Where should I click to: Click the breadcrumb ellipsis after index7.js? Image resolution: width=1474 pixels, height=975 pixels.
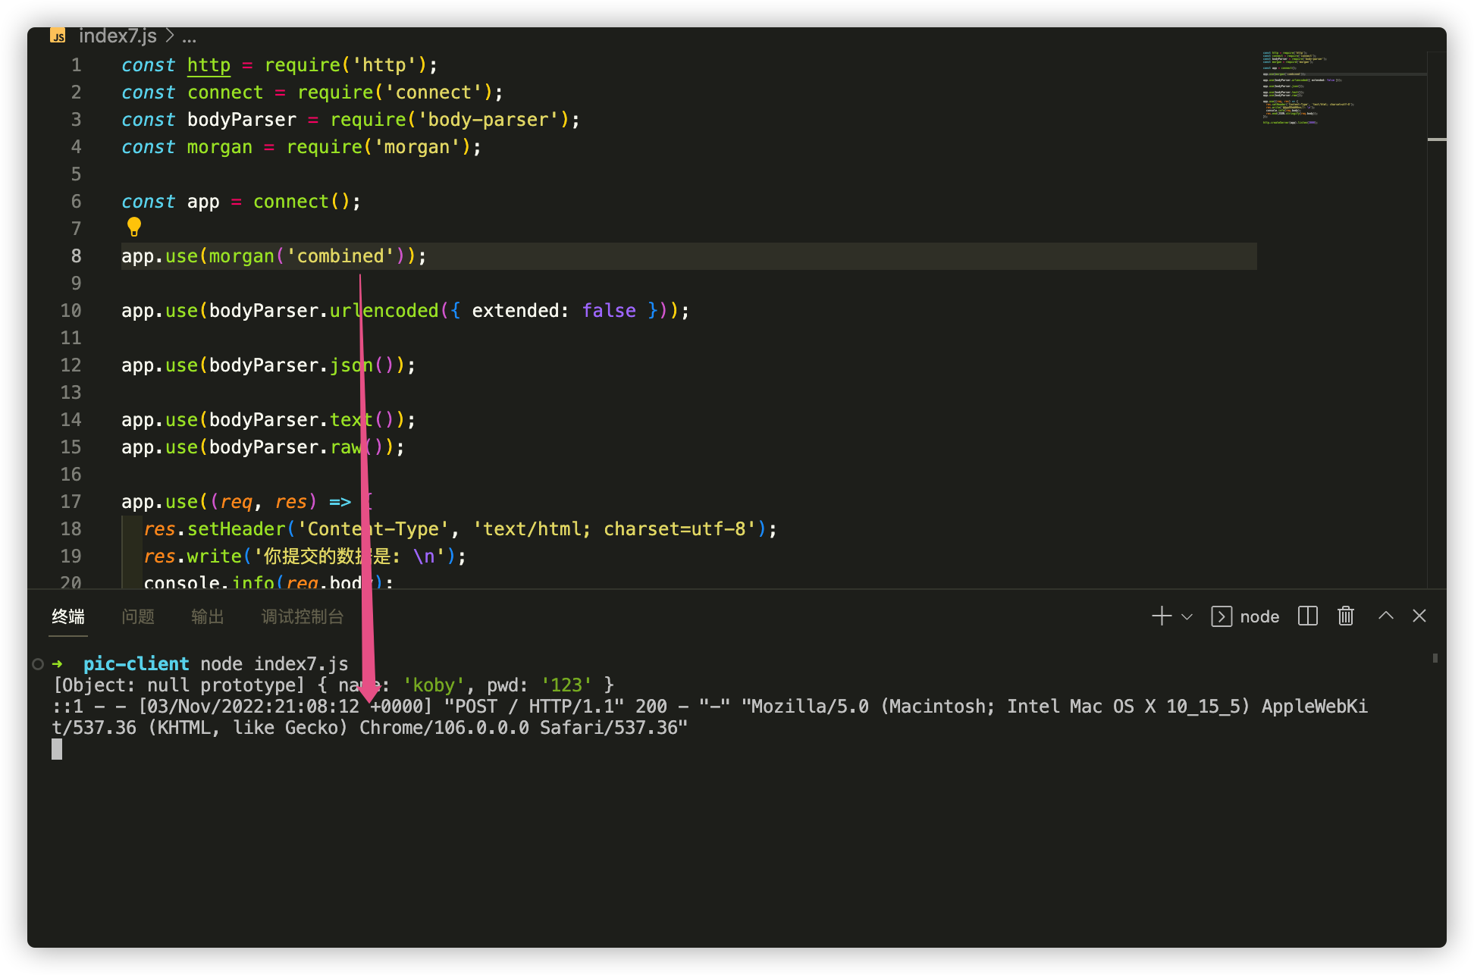click(x=190, y=36)
